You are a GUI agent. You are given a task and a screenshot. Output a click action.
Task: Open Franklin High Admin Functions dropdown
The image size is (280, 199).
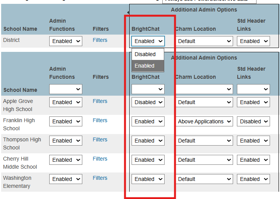tap(66, 121)
